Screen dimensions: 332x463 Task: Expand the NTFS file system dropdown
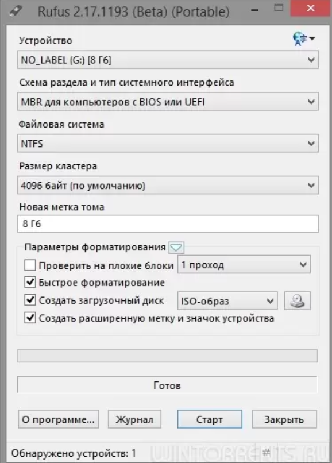(168, 144)
